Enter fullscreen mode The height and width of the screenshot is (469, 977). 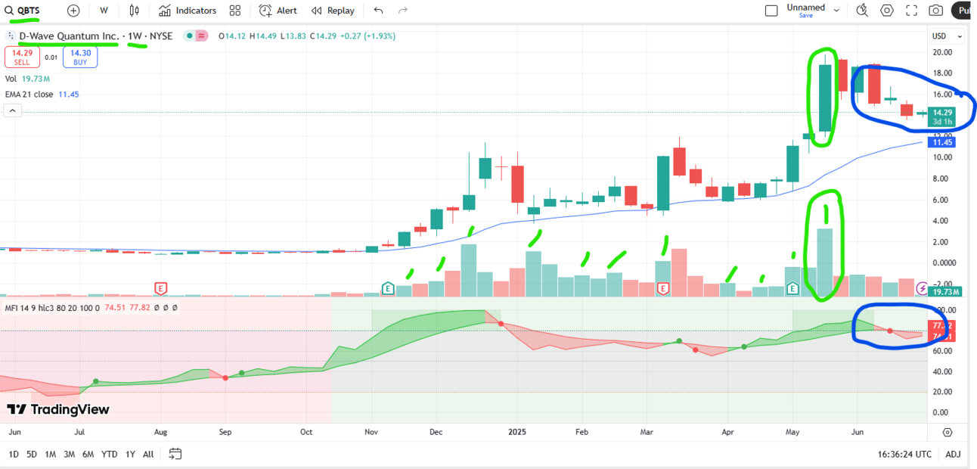point(911,11)
